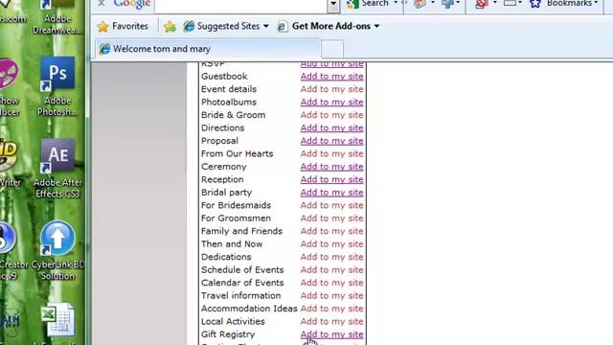Add Ceremony to my site

point(332,167)
